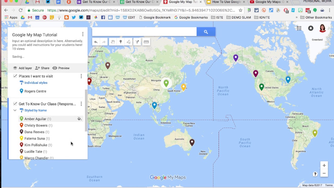Bookmark this page with the star
The width and height of the screenshot is (334, 188).
pyautogui.click(x=241, y=10)
